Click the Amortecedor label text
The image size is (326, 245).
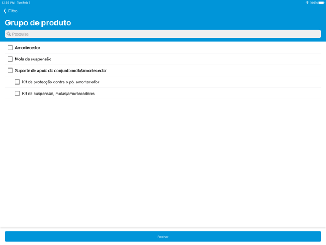[27, 48]
